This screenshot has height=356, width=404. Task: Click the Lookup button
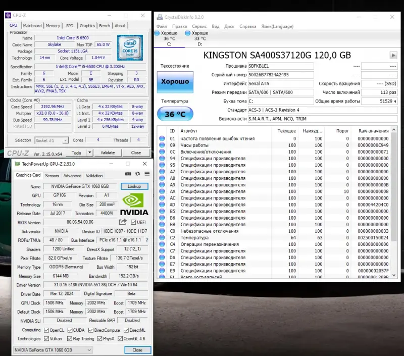point(134,186)
